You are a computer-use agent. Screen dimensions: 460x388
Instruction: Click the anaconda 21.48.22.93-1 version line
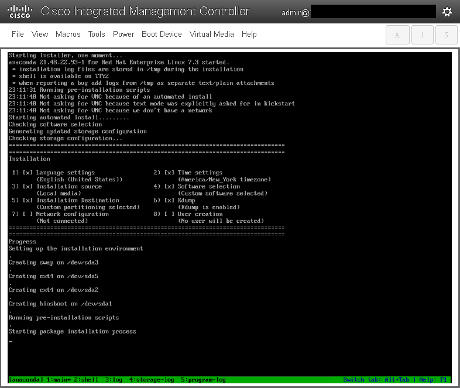(x=119, y=62)
